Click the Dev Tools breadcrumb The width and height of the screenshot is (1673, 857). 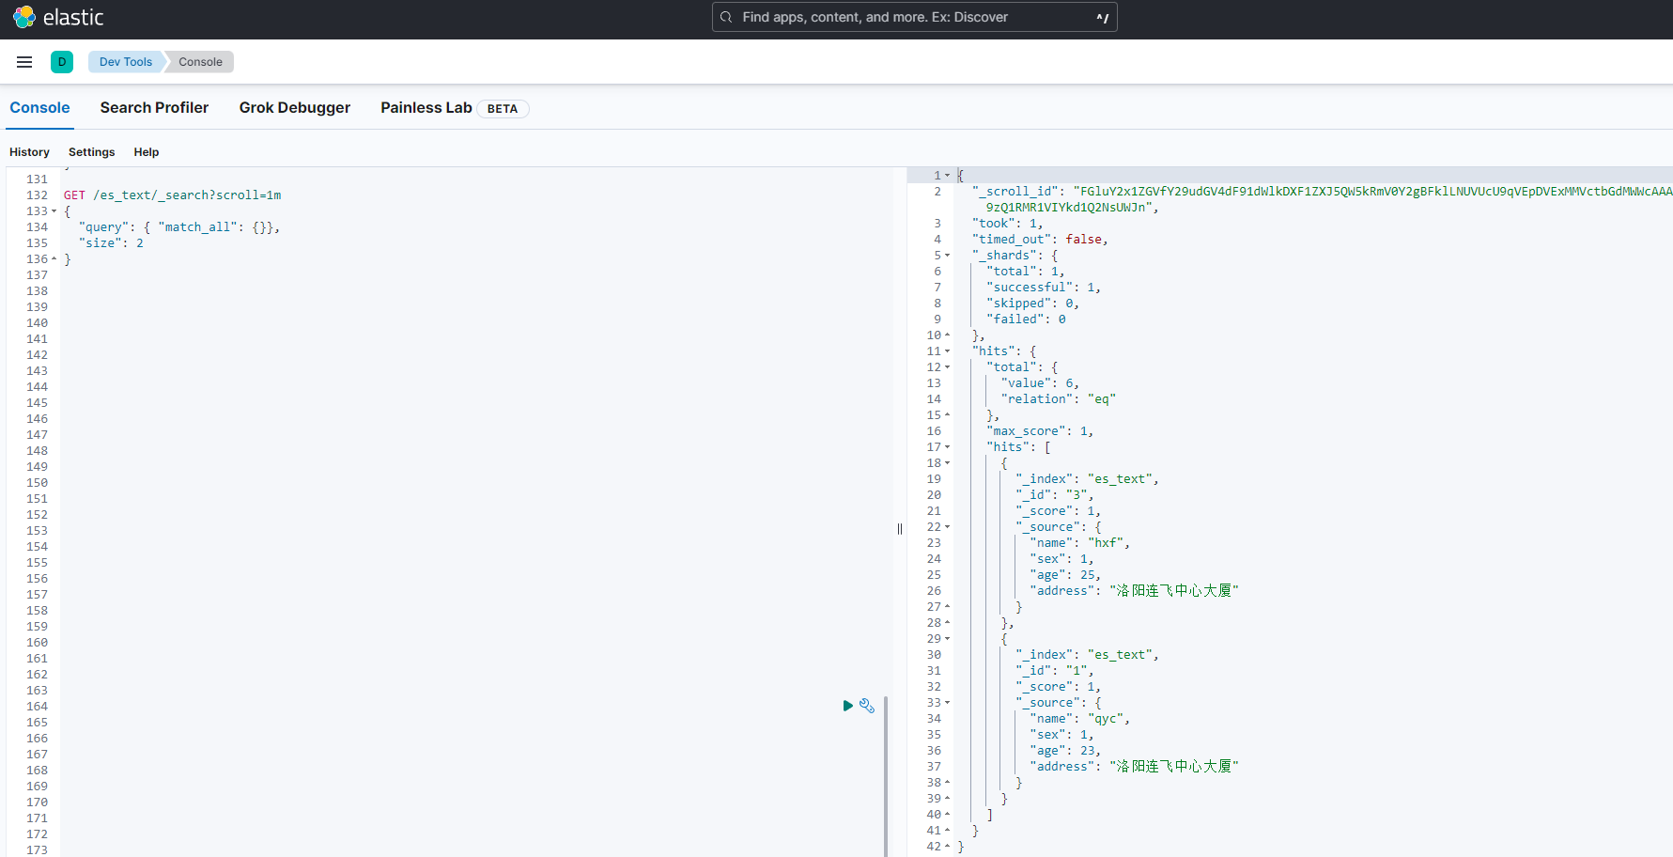click(x=125, y=62)
